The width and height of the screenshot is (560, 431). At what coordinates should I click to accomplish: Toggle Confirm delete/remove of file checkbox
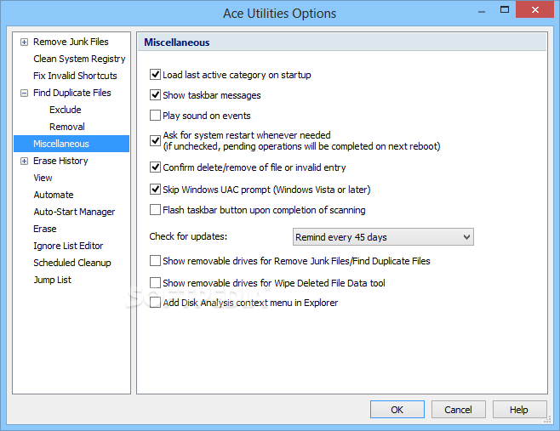[155, 167]
